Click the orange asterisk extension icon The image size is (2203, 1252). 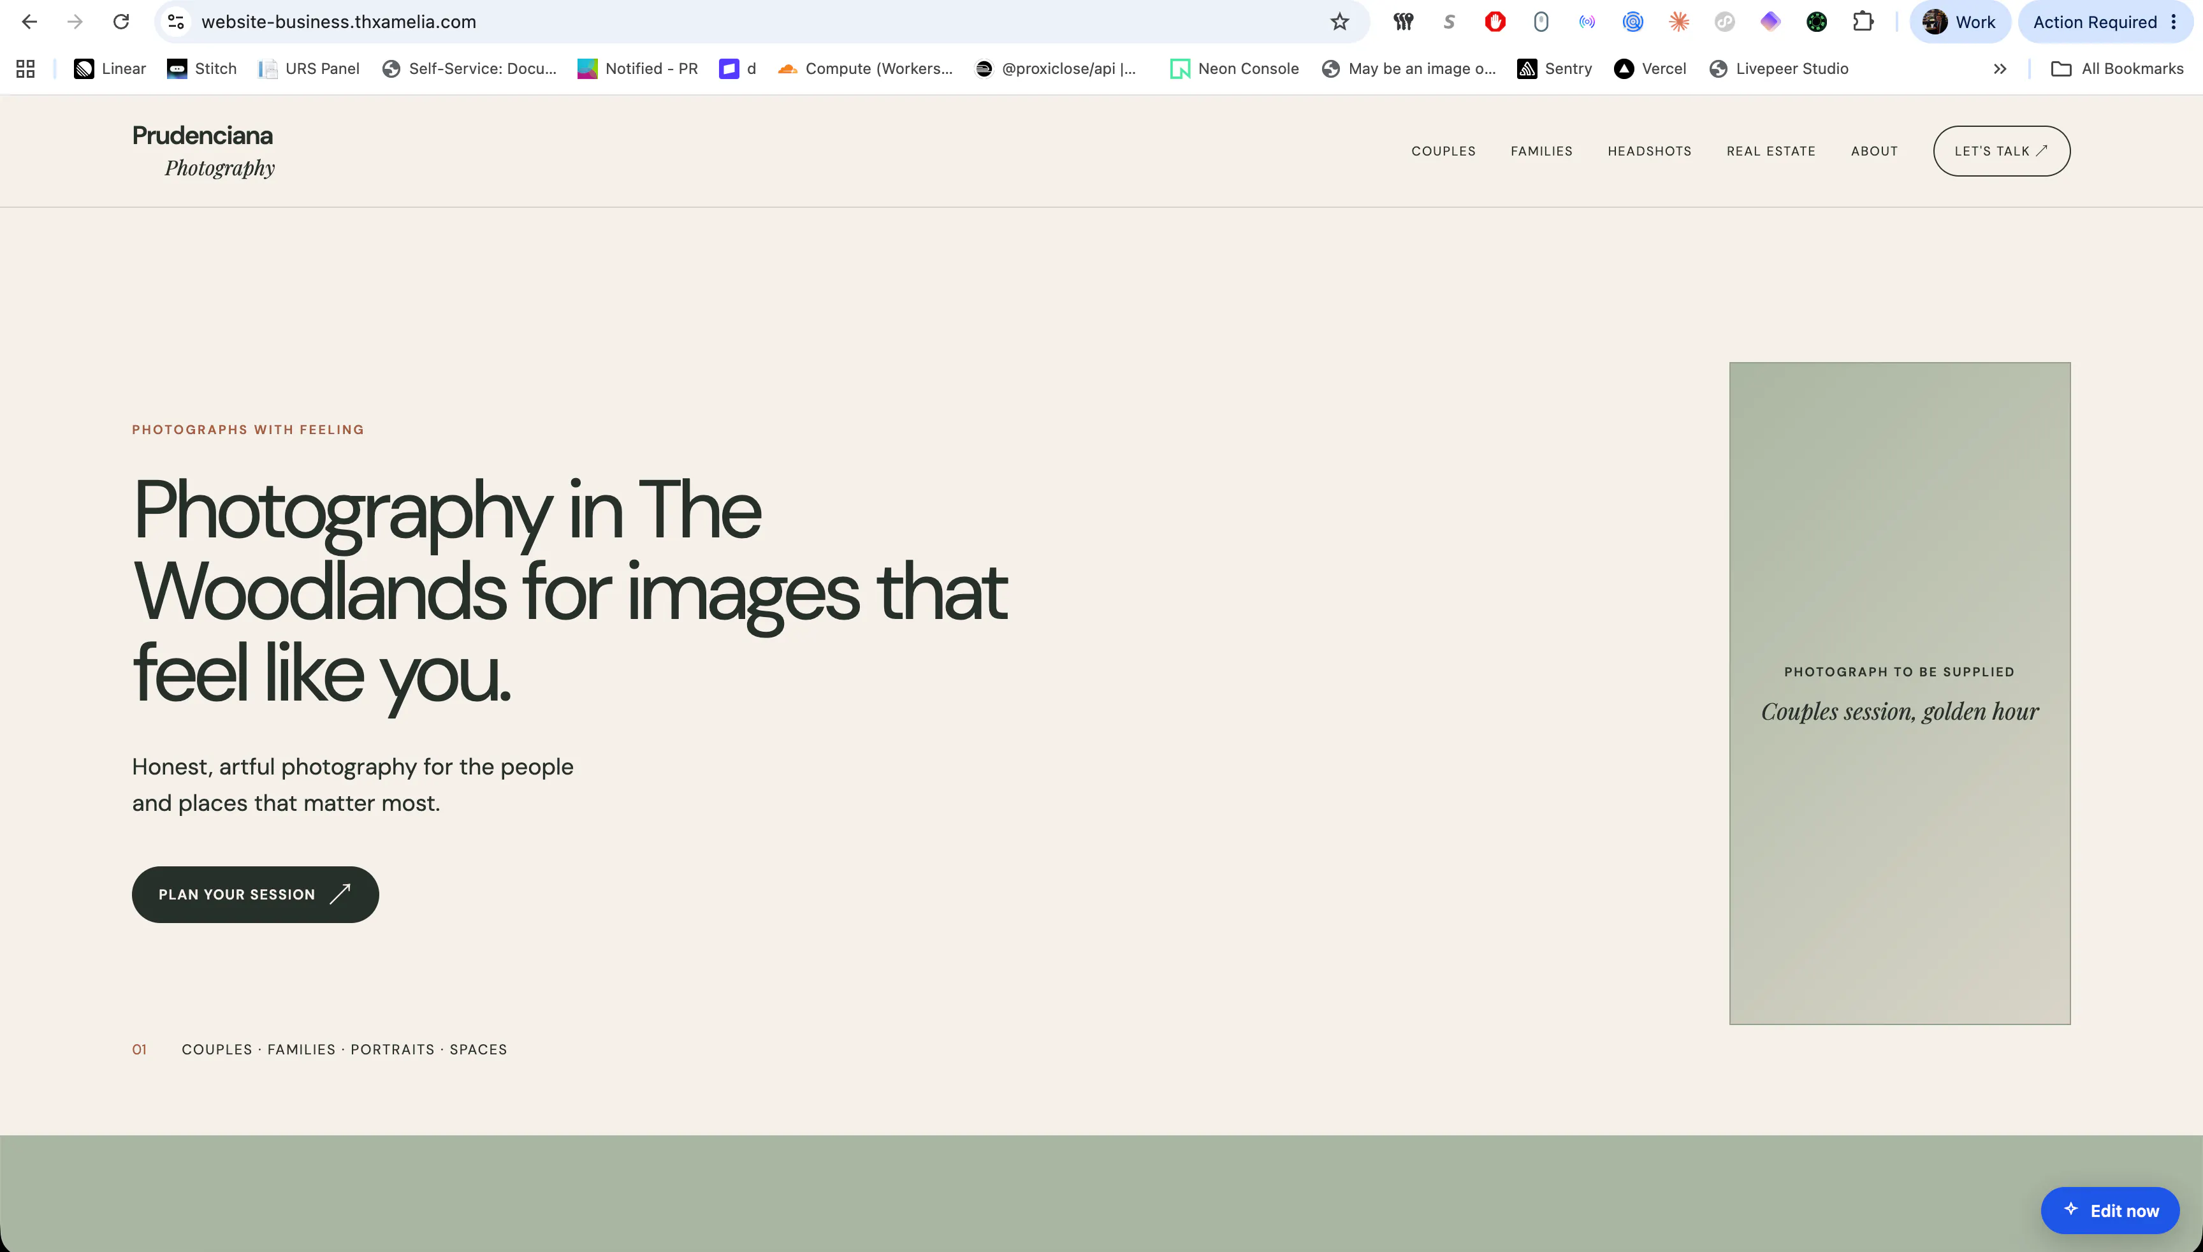tap(1678, 22)
